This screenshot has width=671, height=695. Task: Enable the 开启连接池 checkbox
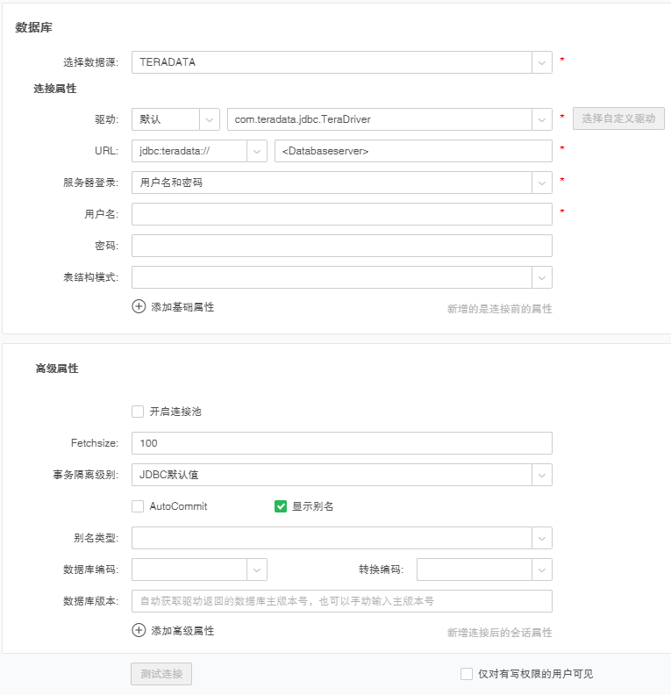point(138,411)
